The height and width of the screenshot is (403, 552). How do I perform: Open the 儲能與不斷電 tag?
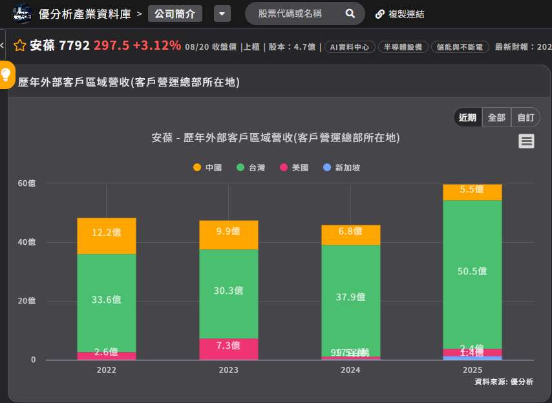click(x=460, y=46)
